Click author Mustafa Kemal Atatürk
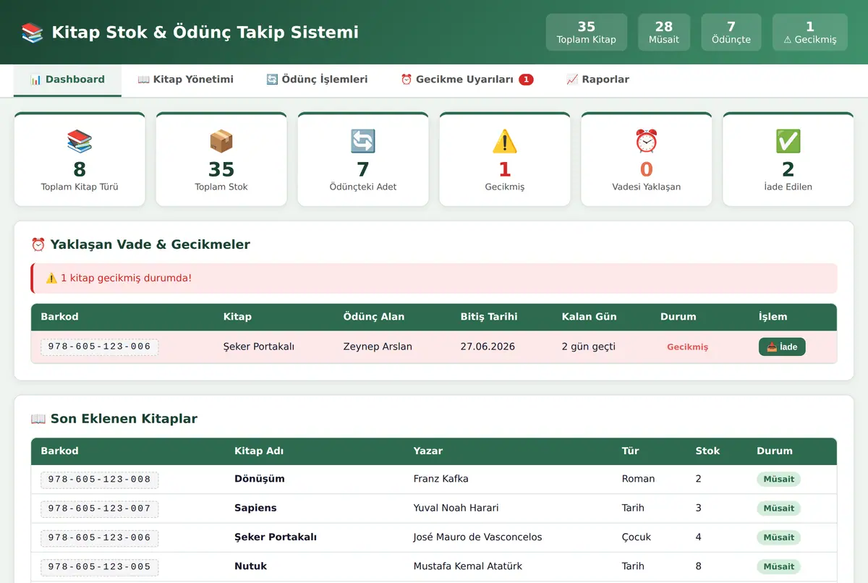 point(467,566)
